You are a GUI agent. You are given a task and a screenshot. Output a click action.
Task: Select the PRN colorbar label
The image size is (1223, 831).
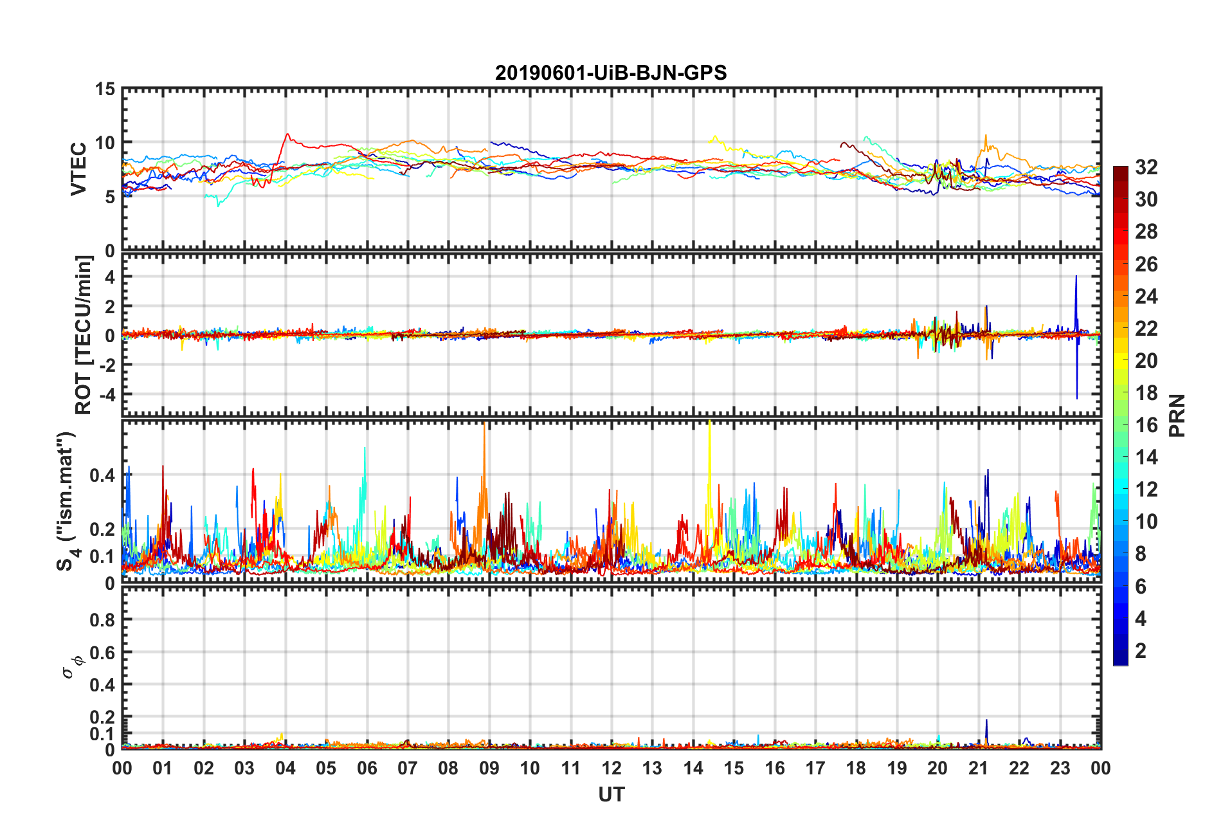click(1177, 415)
